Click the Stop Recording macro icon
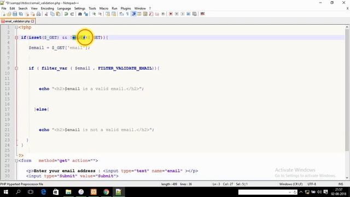350x197 pixels. pyautogui.click(x=177, y=14)
